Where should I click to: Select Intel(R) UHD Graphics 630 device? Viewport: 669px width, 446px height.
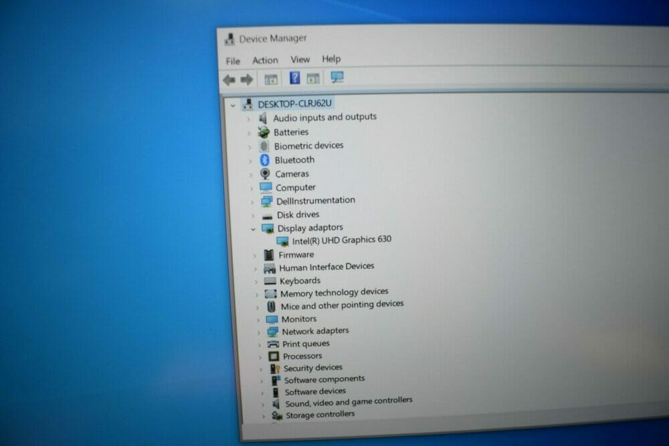(x=341, y=240)
